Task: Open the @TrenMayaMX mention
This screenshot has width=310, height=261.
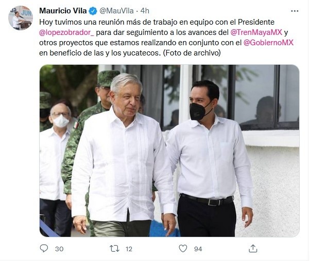Action: pyautogui.click(x=256, y=32)
